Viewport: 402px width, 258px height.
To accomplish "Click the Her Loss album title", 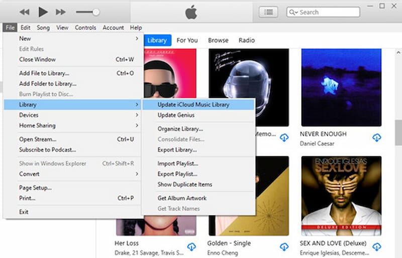I will (x=127, y=243).
